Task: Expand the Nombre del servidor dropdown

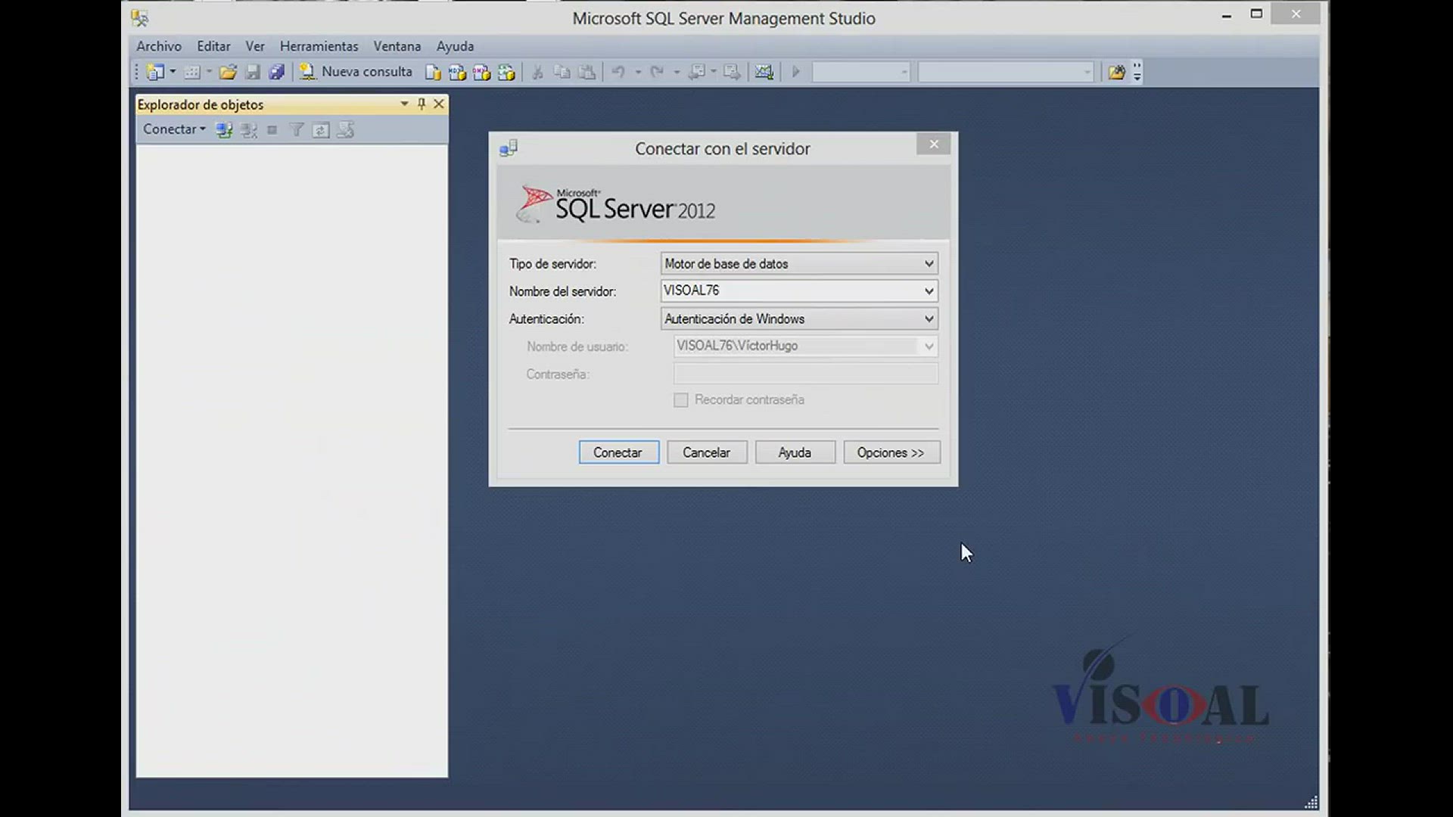Action: click(929, 291)
